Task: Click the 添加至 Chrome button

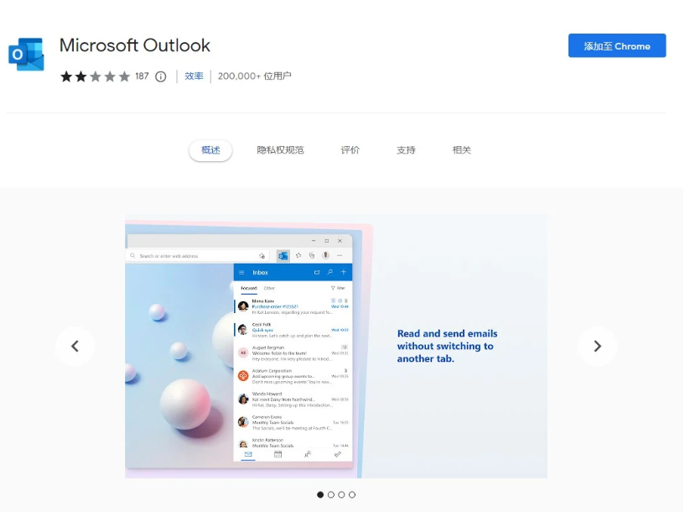Action: [x=616, y=46]
